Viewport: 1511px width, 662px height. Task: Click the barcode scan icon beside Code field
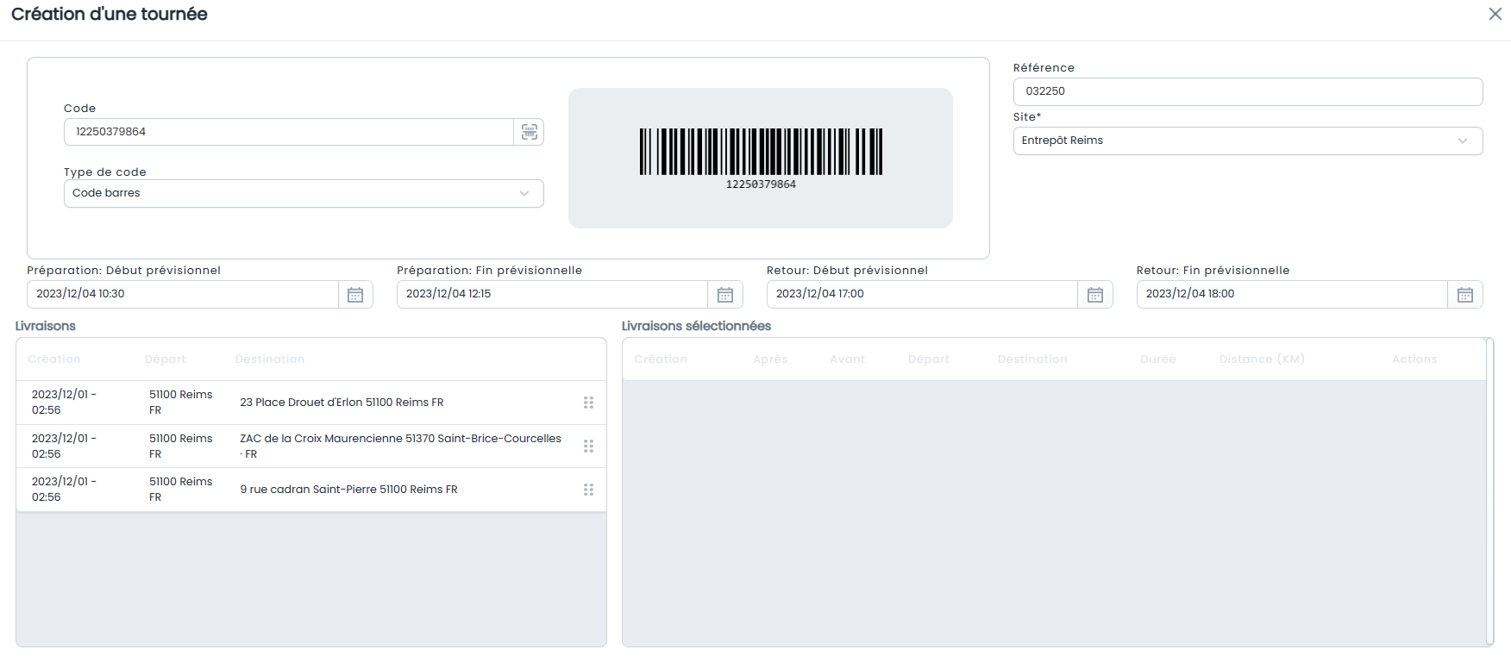pos(529,132)
